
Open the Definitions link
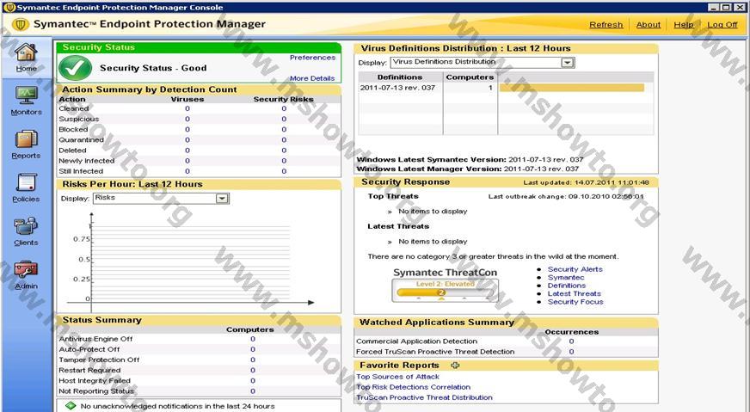566,286
